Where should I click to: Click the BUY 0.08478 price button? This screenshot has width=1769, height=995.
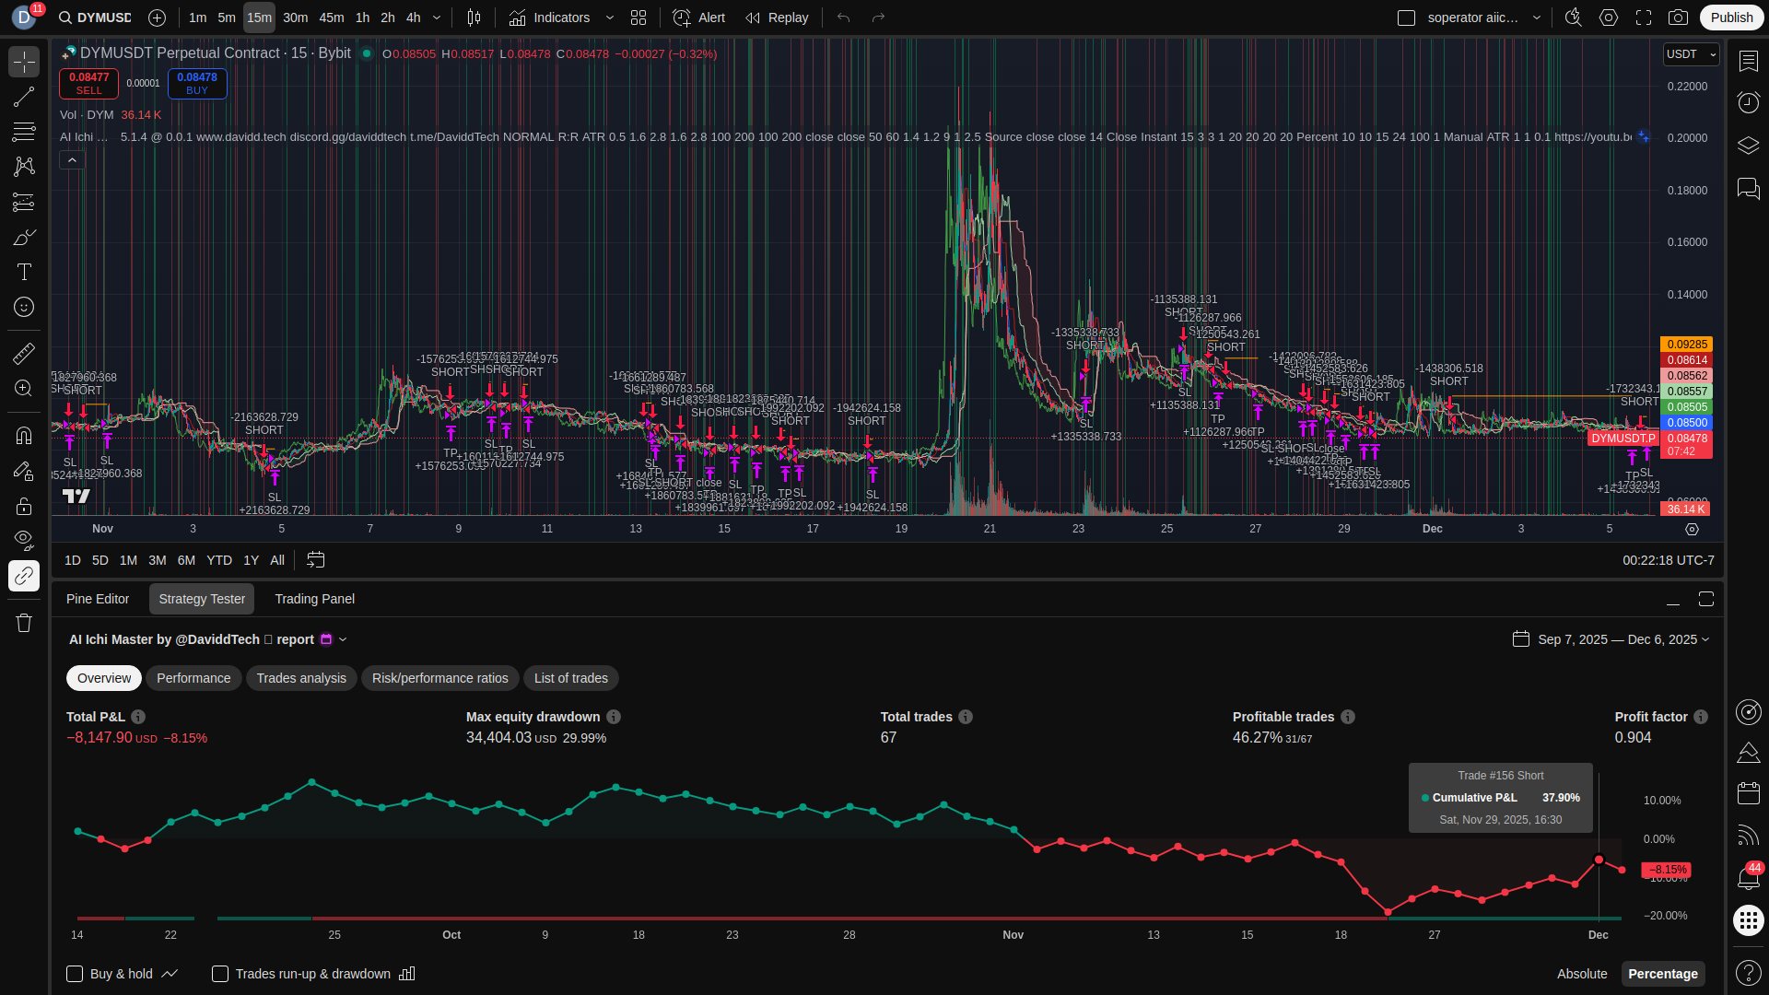click(x=197, y=83)
